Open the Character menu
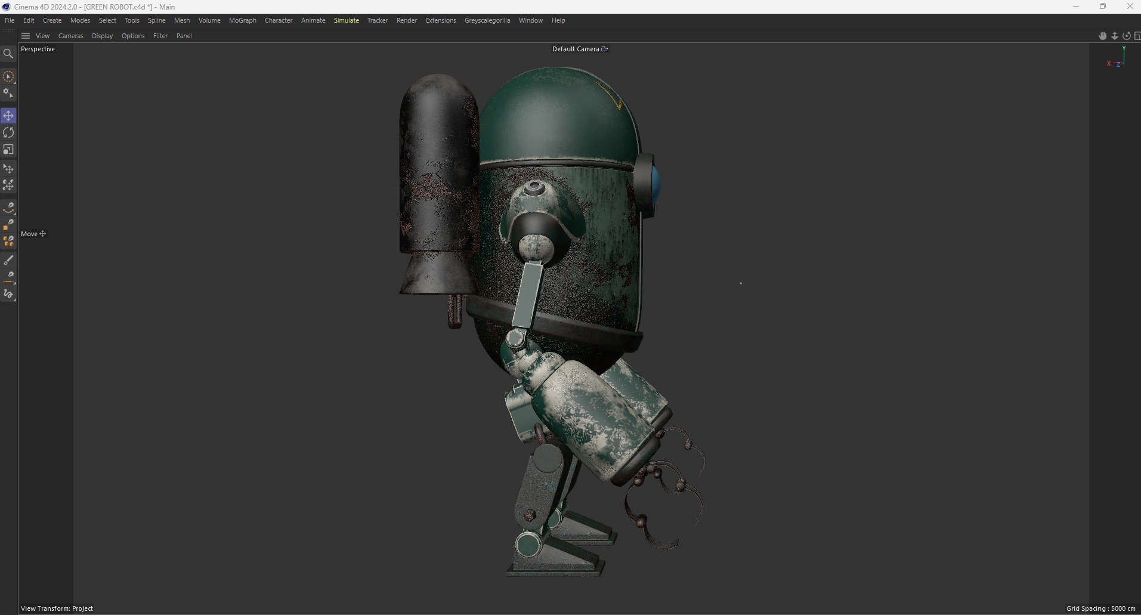1141x615 pixels. click(279, 20)
